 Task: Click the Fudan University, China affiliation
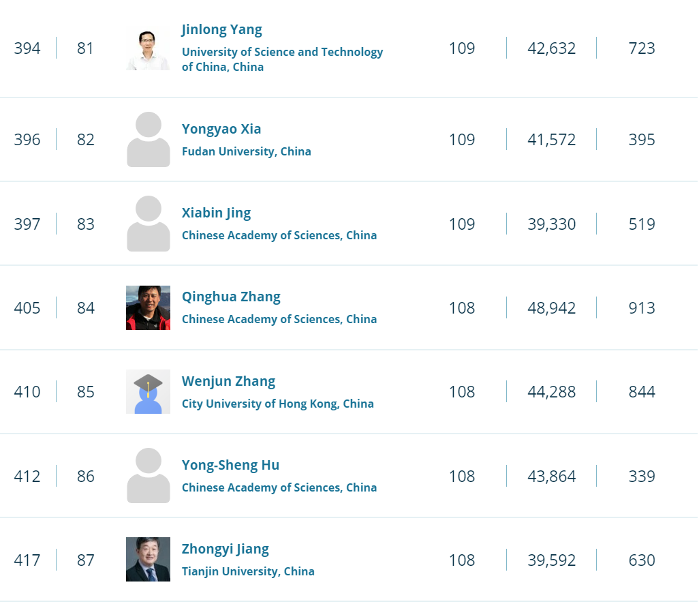click(x=246, y=151)
